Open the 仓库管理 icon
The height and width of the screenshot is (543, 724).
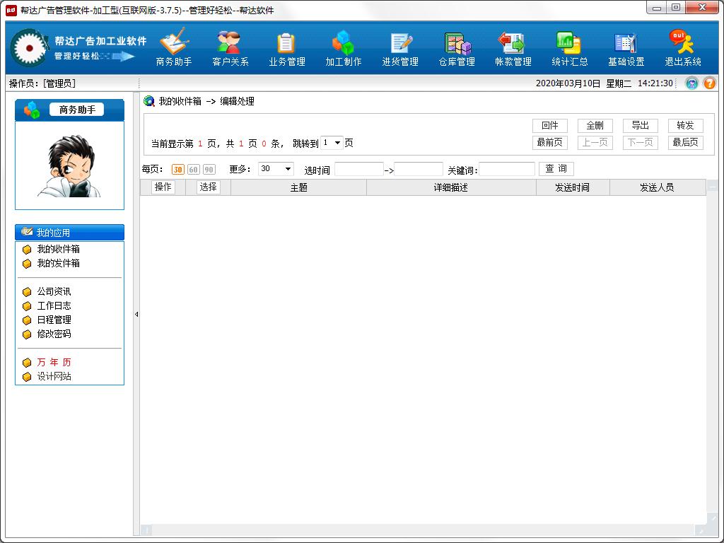(457, 43)
